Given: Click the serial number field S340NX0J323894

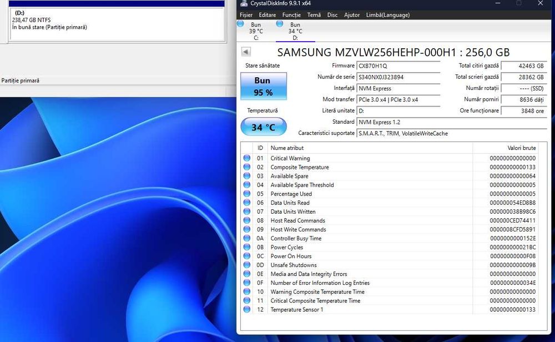Looking at the screenshot, I should pos(398,77).
